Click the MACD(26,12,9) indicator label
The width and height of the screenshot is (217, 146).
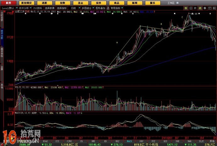tap(23, 113)
